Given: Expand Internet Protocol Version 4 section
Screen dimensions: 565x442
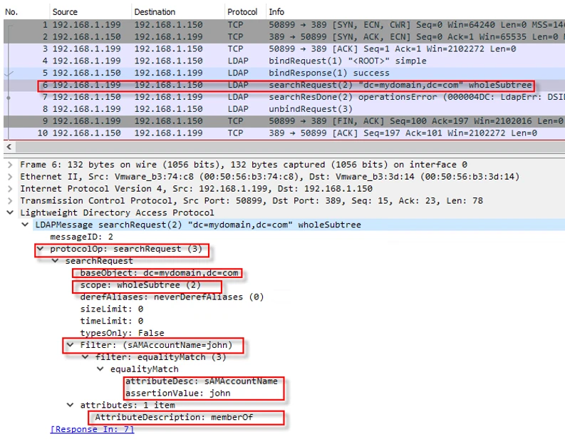Looking at the screenshot, I should coord(9,189).
